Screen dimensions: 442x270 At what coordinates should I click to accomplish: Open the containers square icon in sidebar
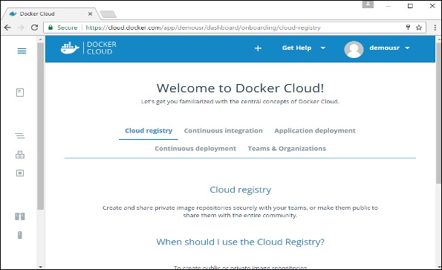[20, 173]
